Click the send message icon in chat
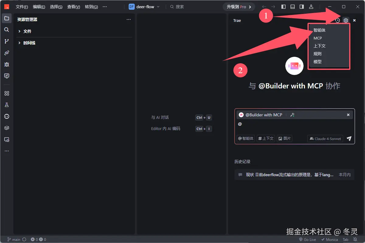This screenshot has width=365, height=243. click(x=349, y=139)
